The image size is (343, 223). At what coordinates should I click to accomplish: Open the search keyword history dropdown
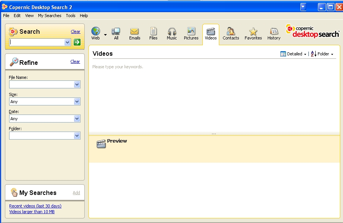tap(67, 42)
